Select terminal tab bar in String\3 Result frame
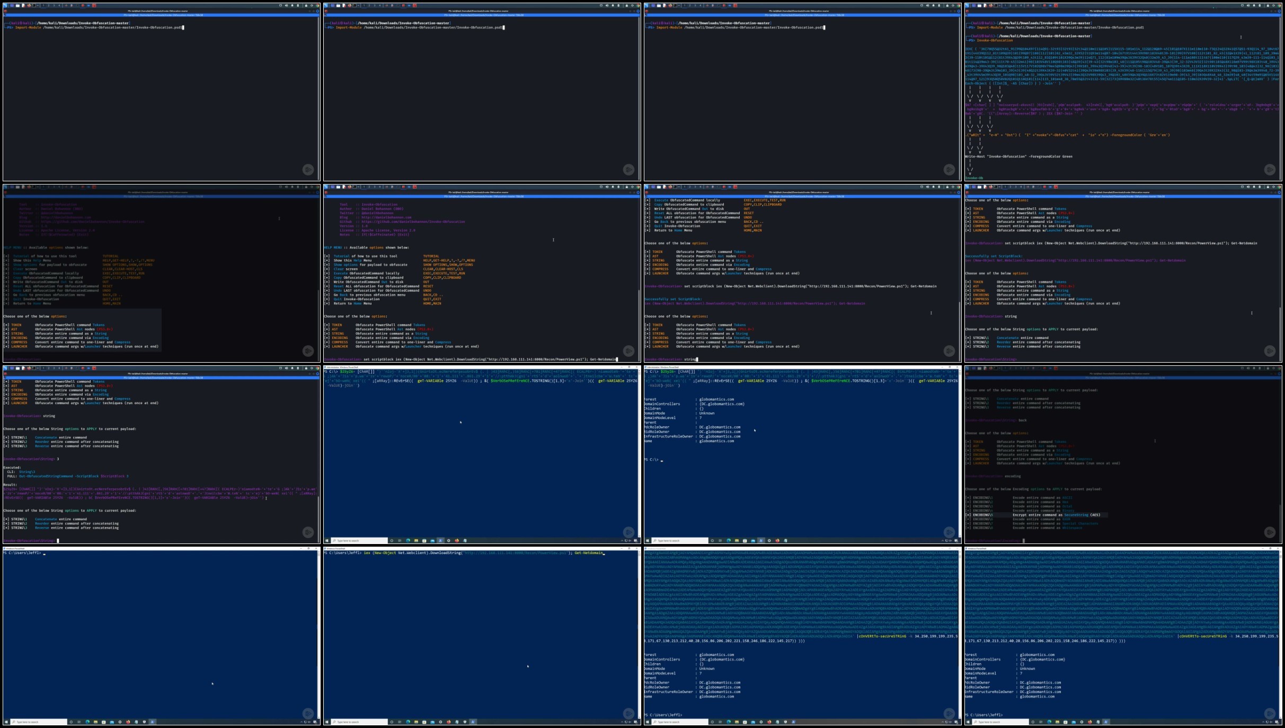 pos(161,378)
